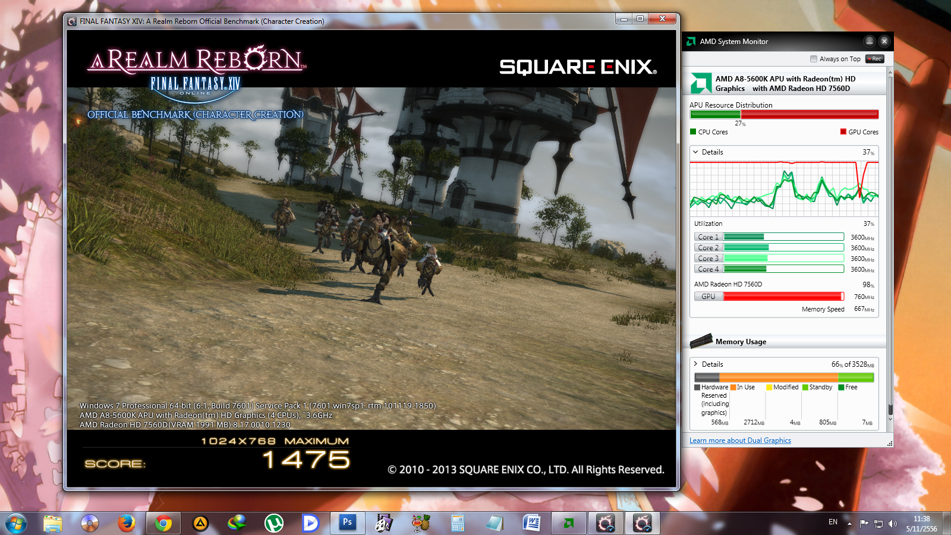951x535 pixels.
Task: Click the memory usage distribution bar
Action: tap(784, 377)
